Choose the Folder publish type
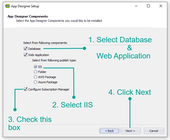Screen dimensions: 170x140 (35, 72)
